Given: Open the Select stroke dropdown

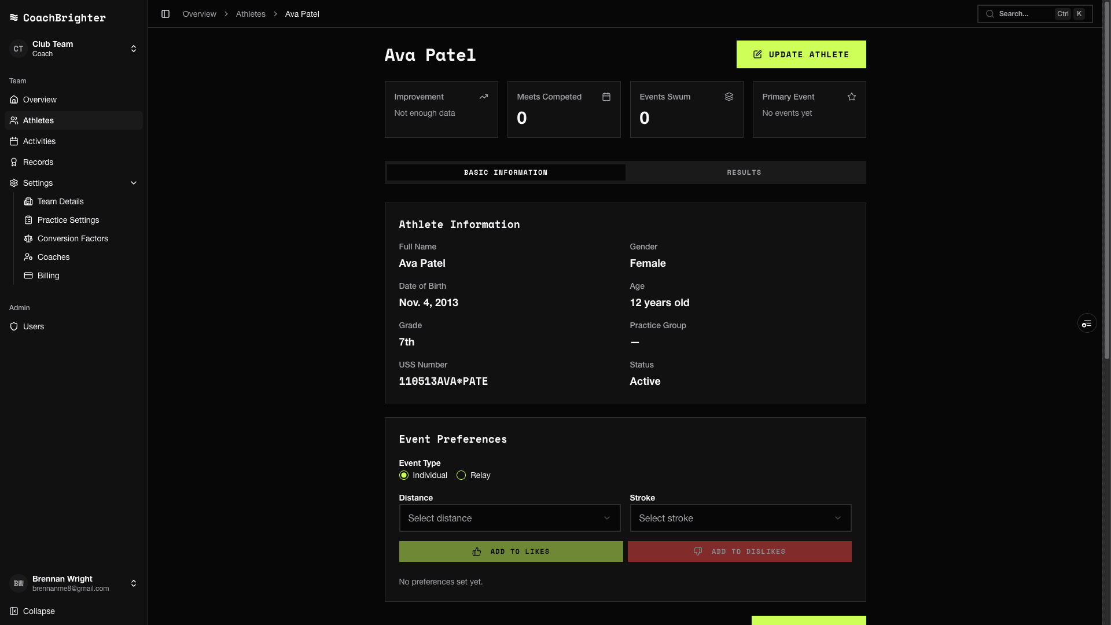Looking at the screenshot, I should [741, 518].
